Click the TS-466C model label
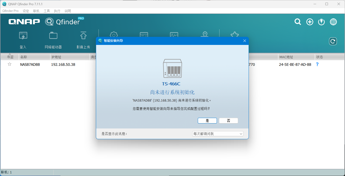The image size is (345, 176). coord(171,84)
